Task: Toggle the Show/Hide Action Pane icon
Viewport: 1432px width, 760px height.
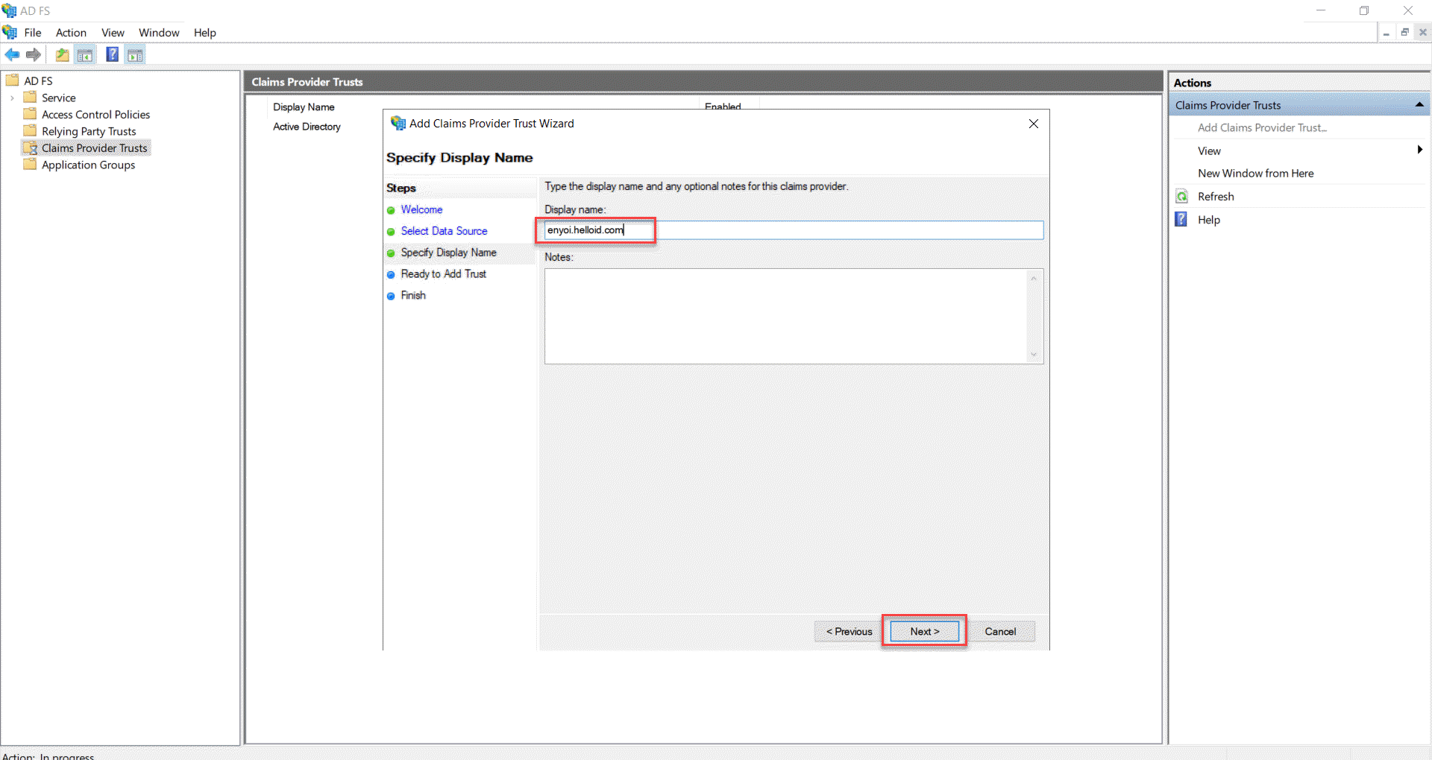Action: pos(135,55)
